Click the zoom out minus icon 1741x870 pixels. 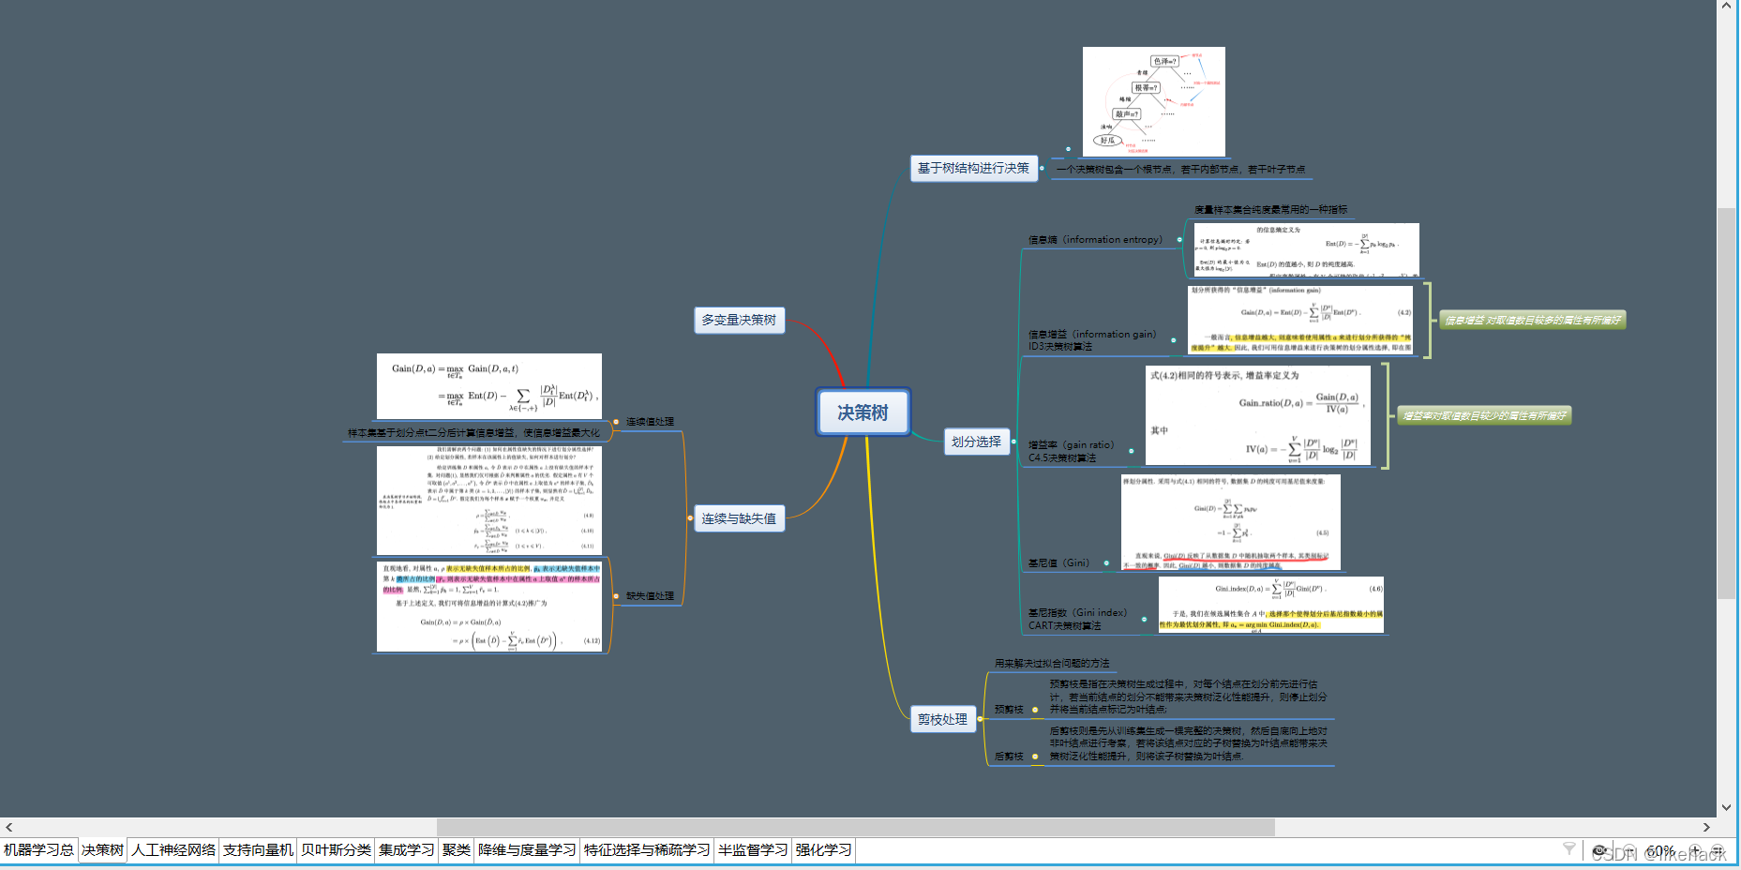pos(1629,850)
